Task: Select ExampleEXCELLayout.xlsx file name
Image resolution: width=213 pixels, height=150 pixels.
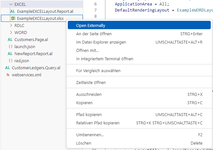Action: point(40,18)
